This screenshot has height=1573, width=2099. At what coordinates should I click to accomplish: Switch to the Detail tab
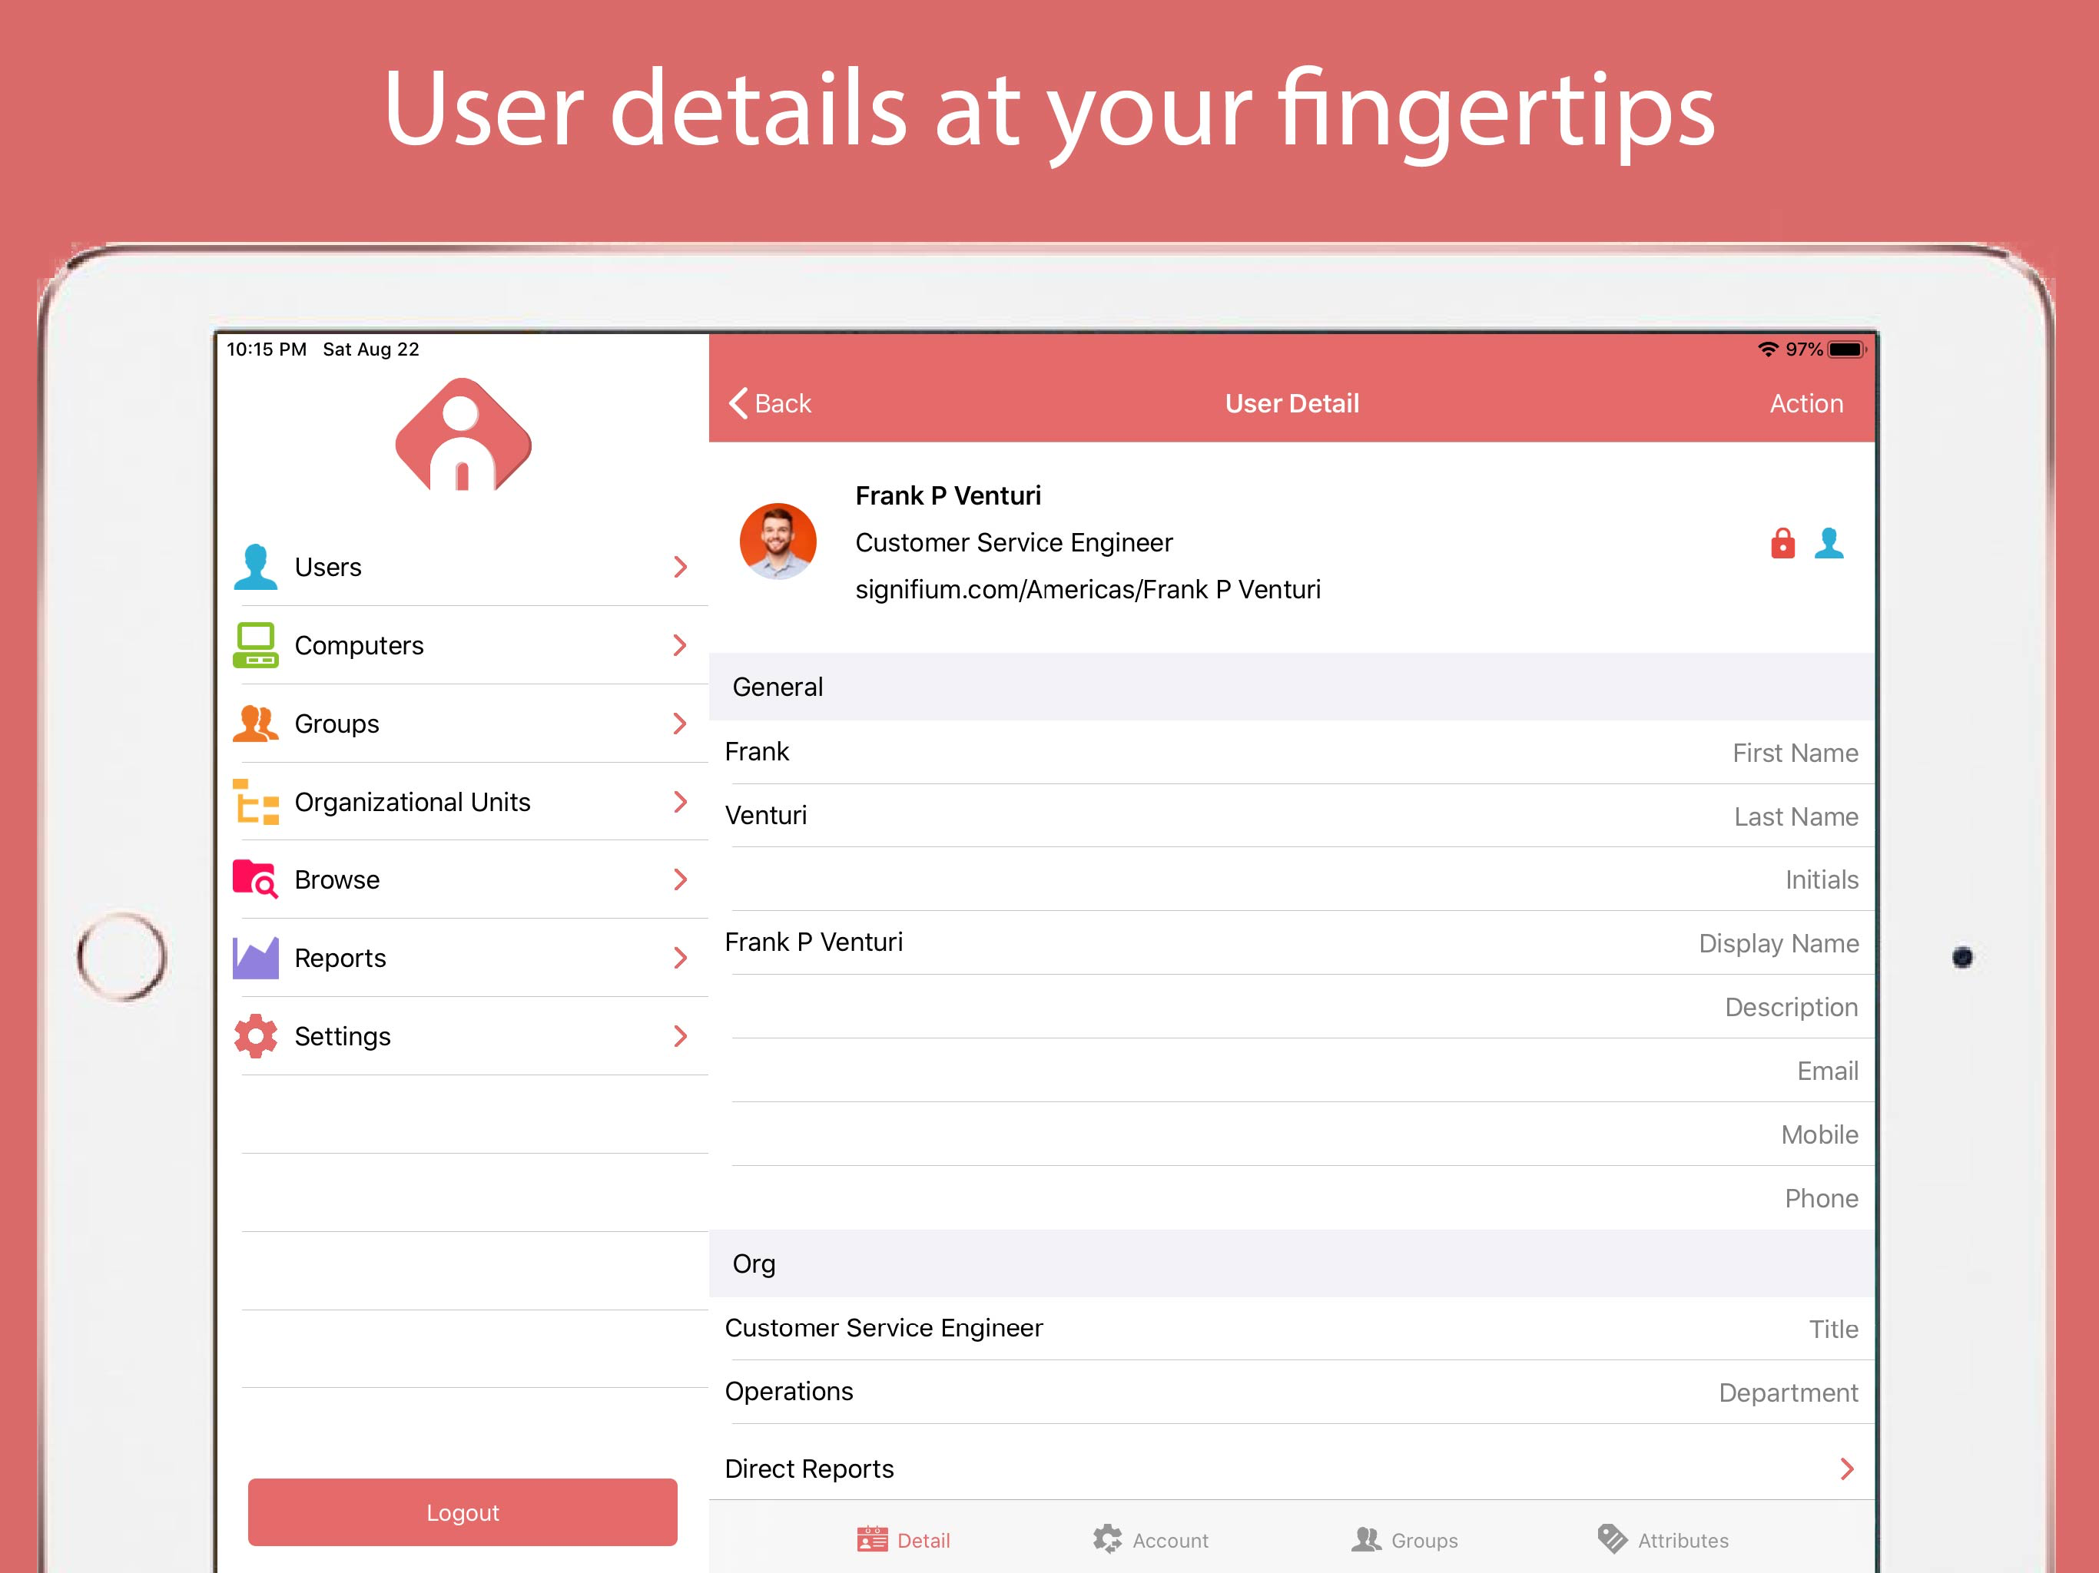pos(904,1540)
